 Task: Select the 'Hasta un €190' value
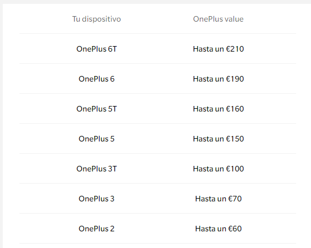click(x=219, y=79)
